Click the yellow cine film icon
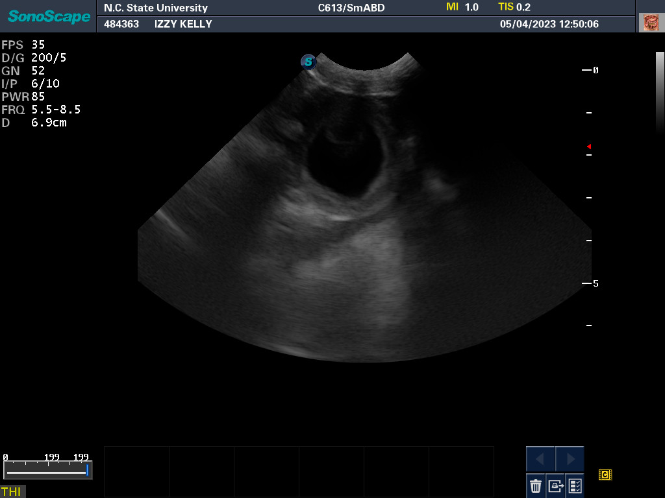 (x=605, y=475)
